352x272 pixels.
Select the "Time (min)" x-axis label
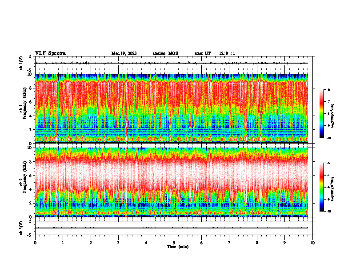[x=178, y=247]
